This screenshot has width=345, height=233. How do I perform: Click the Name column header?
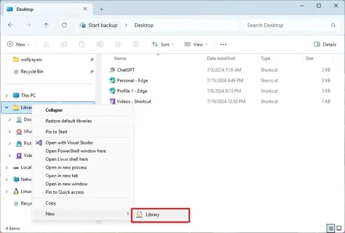pos(120,58)
